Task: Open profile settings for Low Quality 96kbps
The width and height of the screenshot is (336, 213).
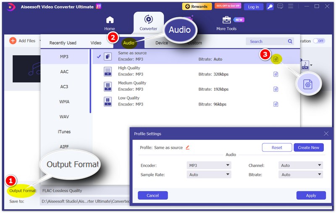Action: tap(276, 104)
